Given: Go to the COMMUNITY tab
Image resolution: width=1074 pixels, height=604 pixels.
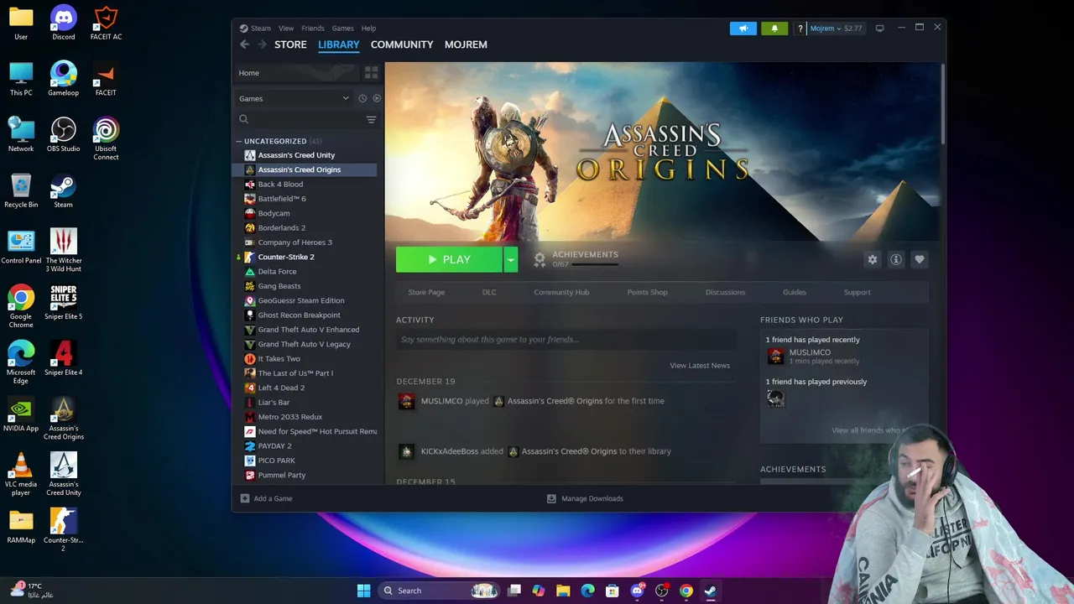Looking at the screenshot, I should (402, 44).
